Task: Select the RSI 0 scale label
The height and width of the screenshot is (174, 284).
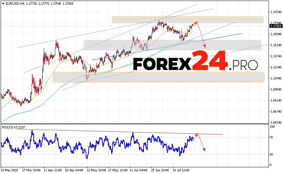Action: (x=271, y=165)
